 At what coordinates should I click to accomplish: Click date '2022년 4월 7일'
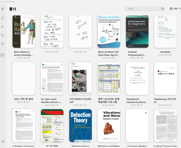click(x=108, y=105)
